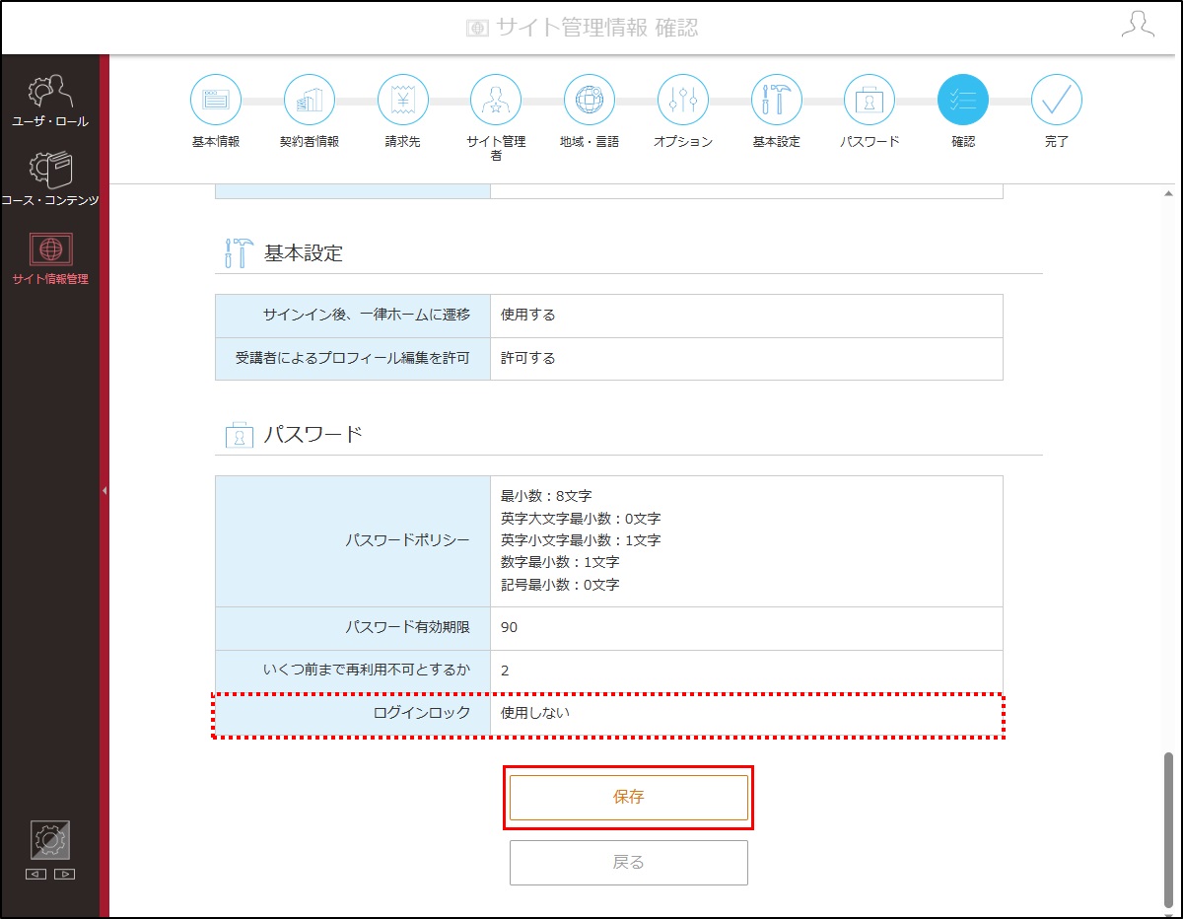Jump to the 地域・言語 step icon

tap(590, 100)
